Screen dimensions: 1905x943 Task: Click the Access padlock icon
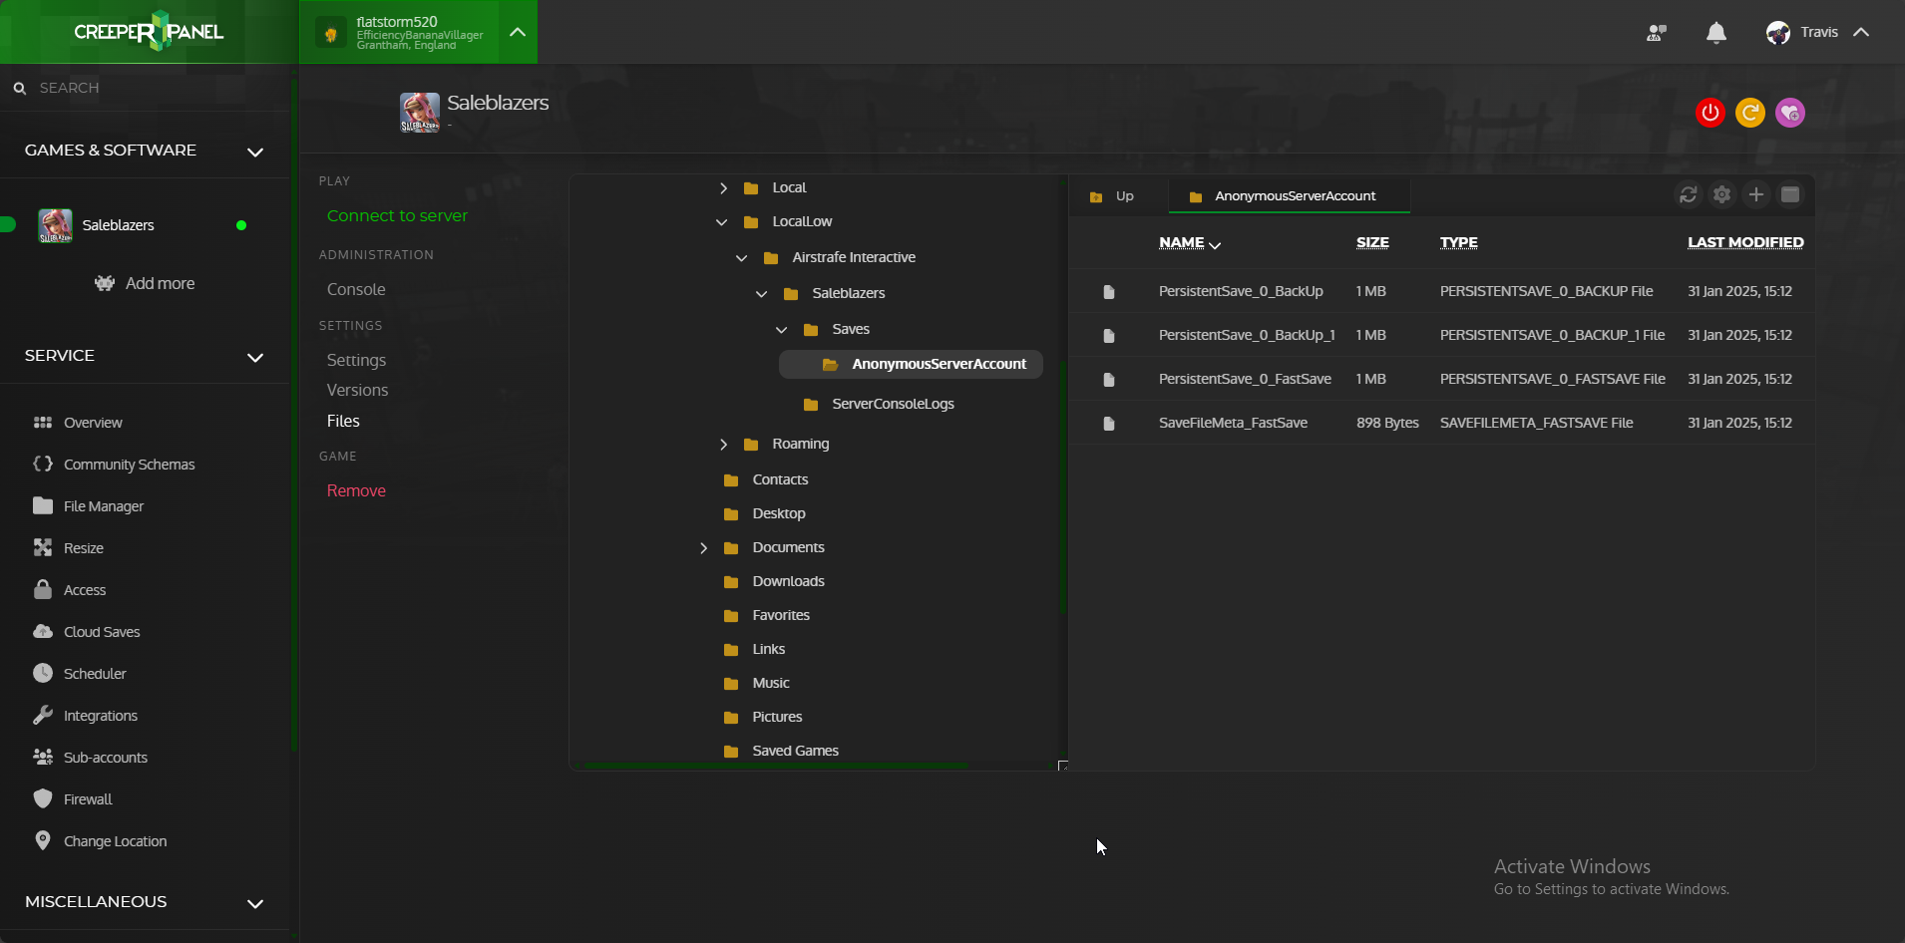[43, 589]
